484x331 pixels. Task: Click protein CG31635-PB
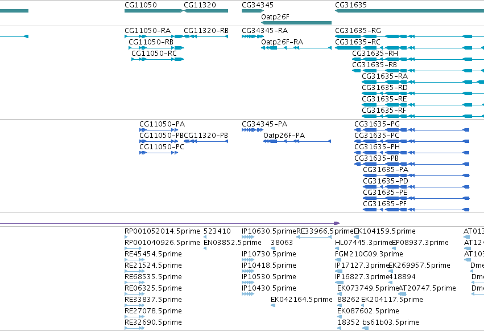377,158
